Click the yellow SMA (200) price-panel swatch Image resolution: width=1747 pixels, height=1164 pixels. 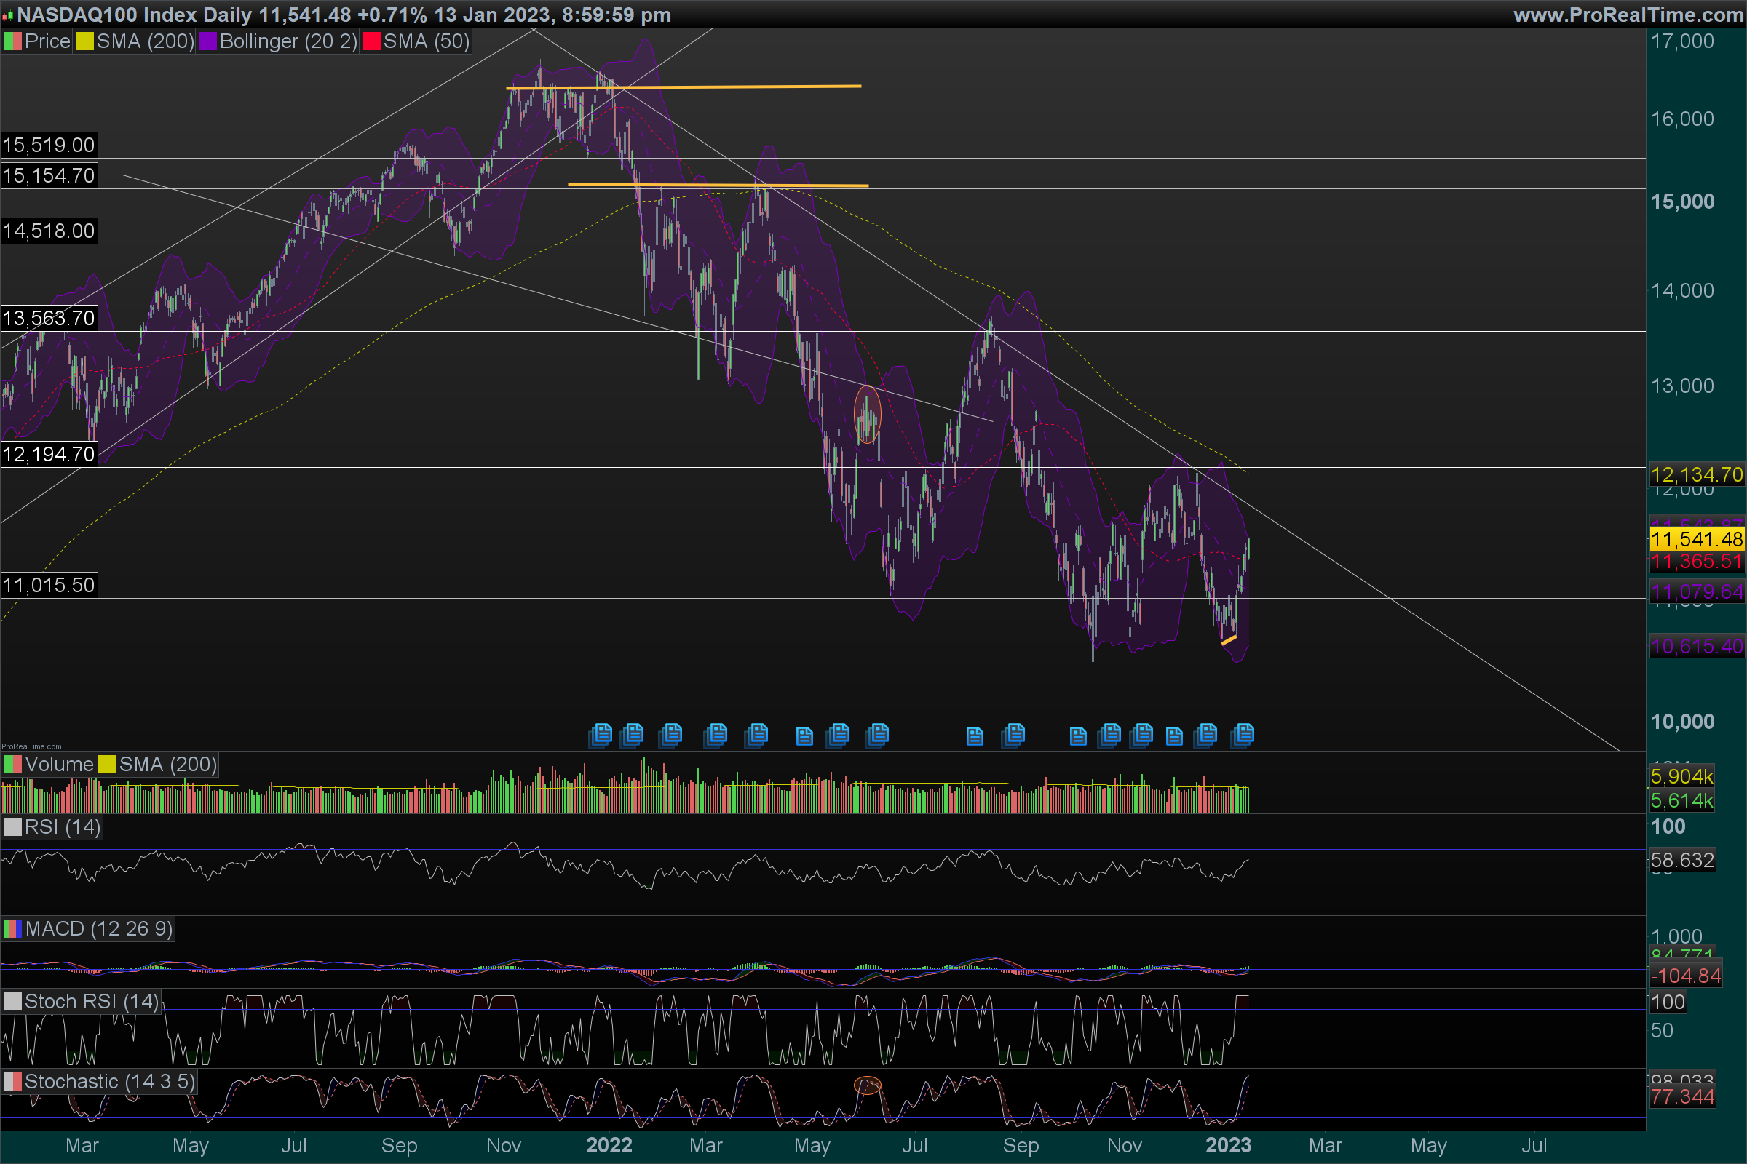pos(84,41)
